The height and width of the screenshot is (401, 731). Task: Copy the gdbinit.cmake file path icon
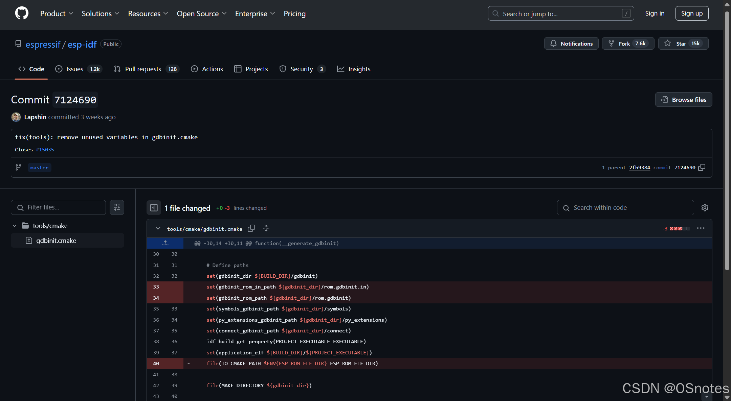(x=251, y=229)
